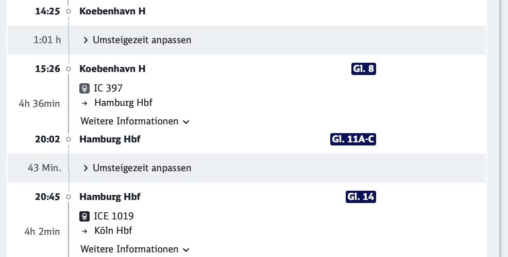Open the ICE 1019 train label

click(x=114, y=216)
